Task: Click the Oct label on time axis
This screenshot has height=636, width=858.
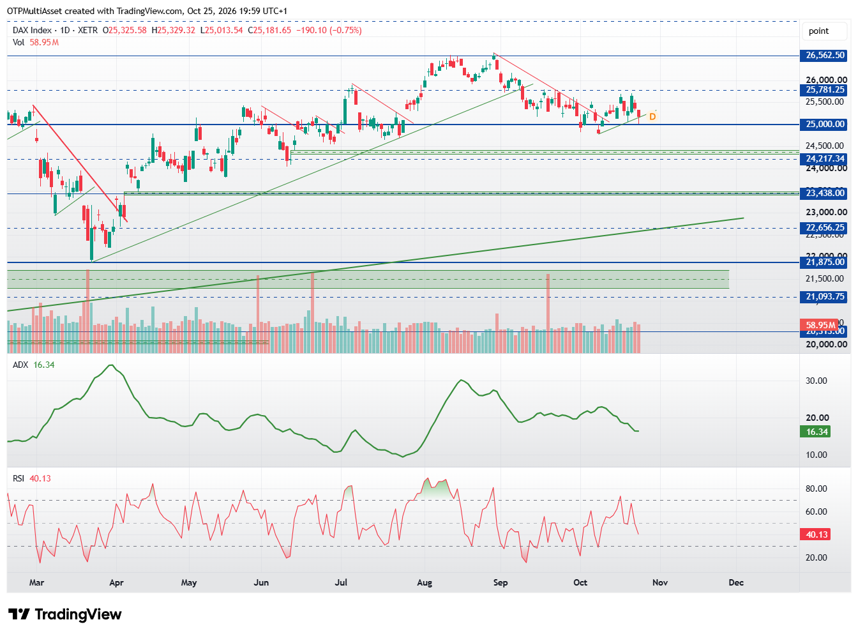Action: point(580,582)
